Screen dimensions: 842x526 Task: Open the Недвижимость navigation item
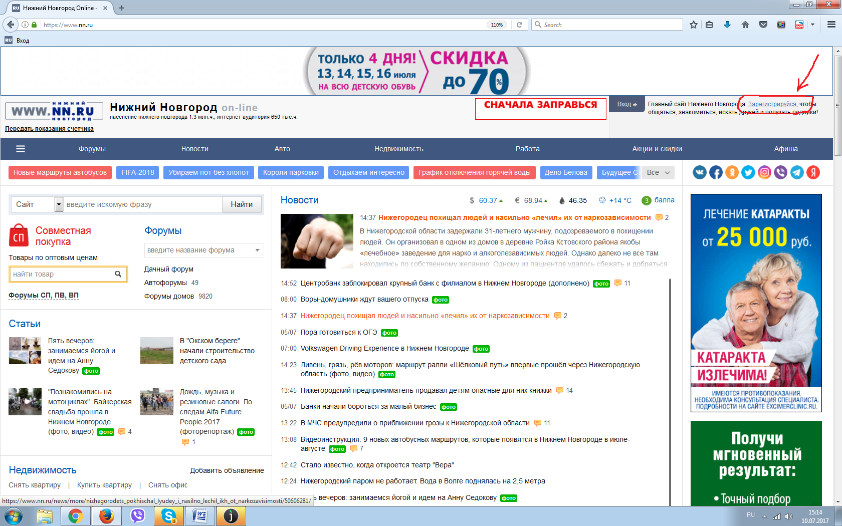coord(399,149)
